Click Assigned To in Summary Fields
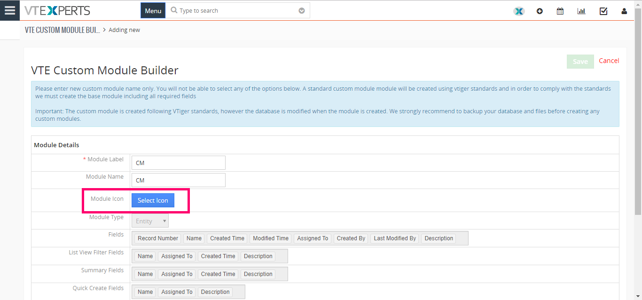Image resolution: width=642 pixels, height=300 pixels. [177, 274]
